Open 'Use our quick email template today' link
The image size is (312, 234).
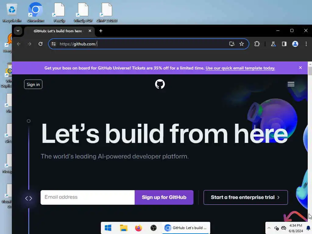(240, 68)
